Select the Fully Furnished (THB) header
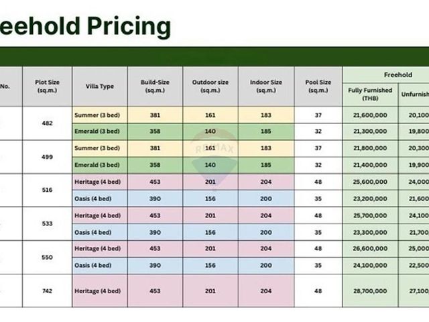 click(x=370, y=95)
